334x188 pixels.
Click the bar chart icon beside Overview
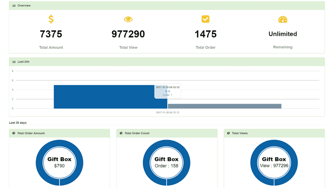pyautogui.click(x=14, y=6)
